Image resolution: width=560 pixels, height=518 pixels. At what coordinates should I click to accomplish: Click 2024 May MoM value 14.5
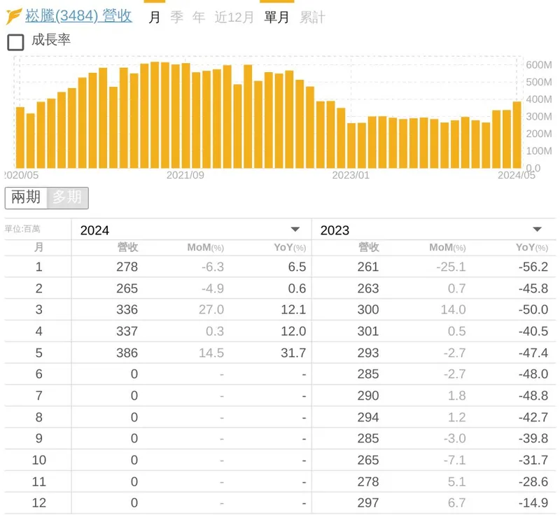click(211, 353)
